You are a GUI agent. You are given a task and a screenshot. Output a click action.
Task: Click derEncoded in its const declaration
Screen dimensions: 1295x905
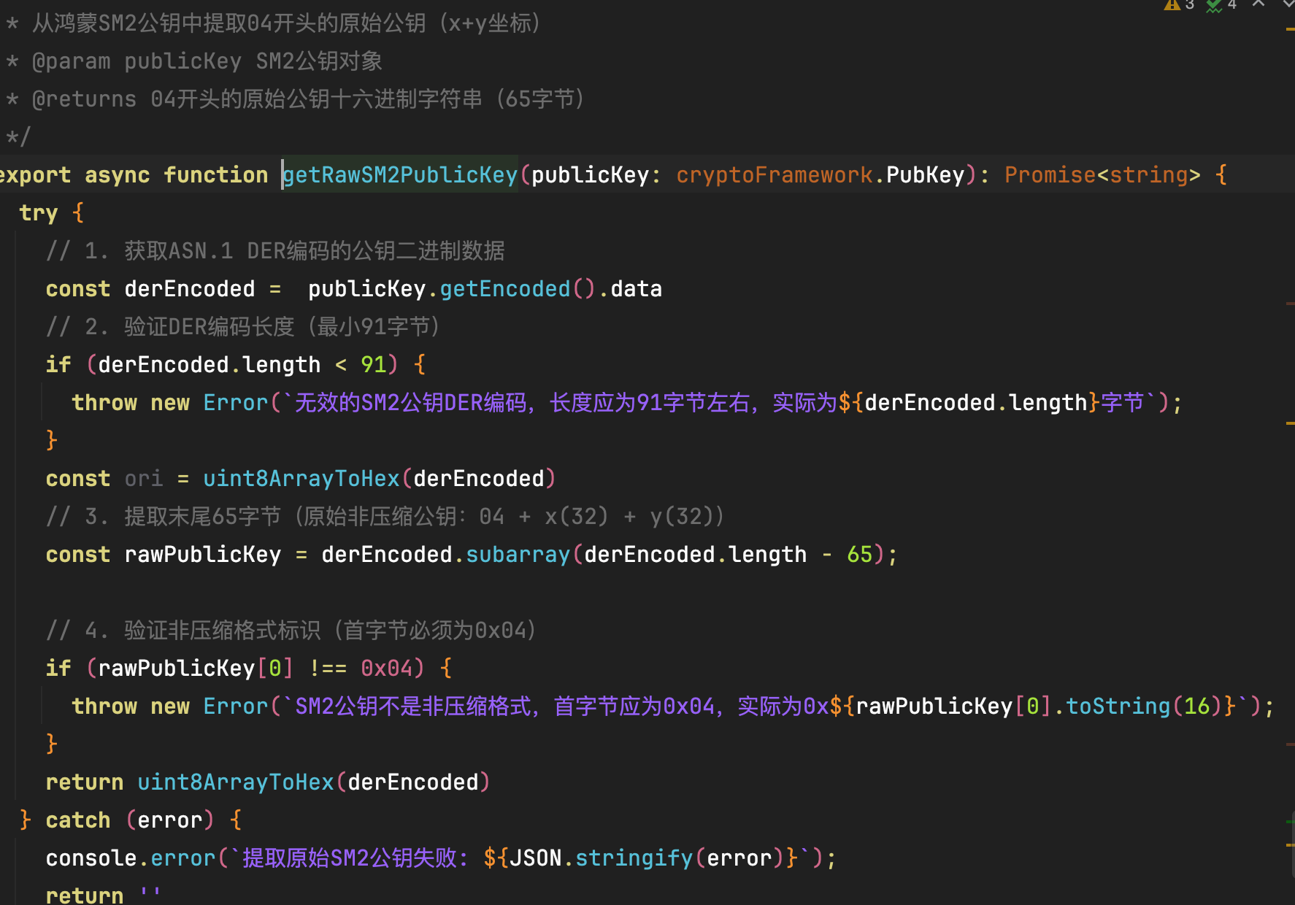click(190, 288)
